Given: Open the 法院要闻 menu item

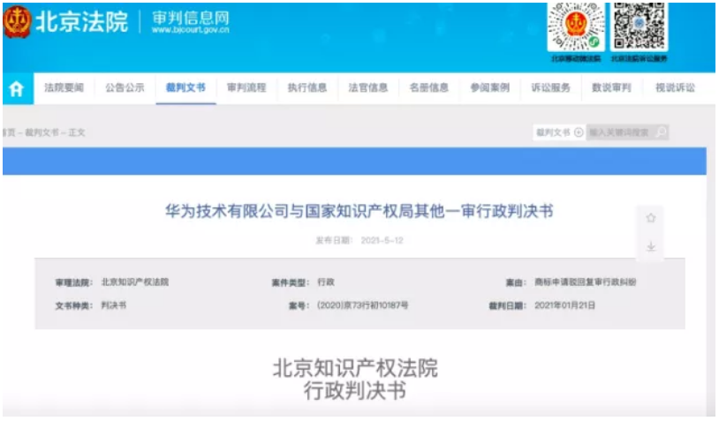Looking at the screenshot, I should pos(64,87).
